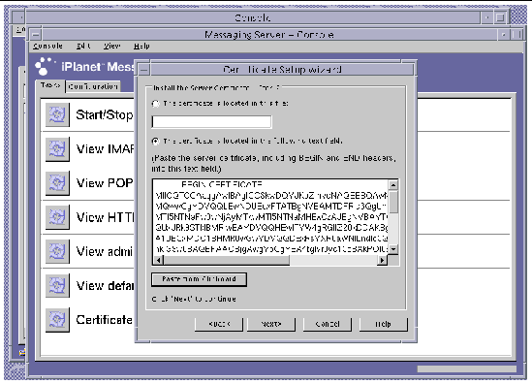Open the Certificate Setup Wizard window menu

coord(143,70)
